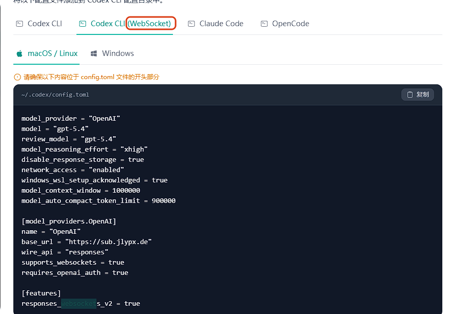Switch to the Windows platform tab

coord(112,53)
